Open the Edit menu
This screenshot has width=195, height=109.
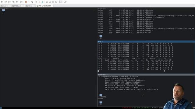(x=6, y=2)
